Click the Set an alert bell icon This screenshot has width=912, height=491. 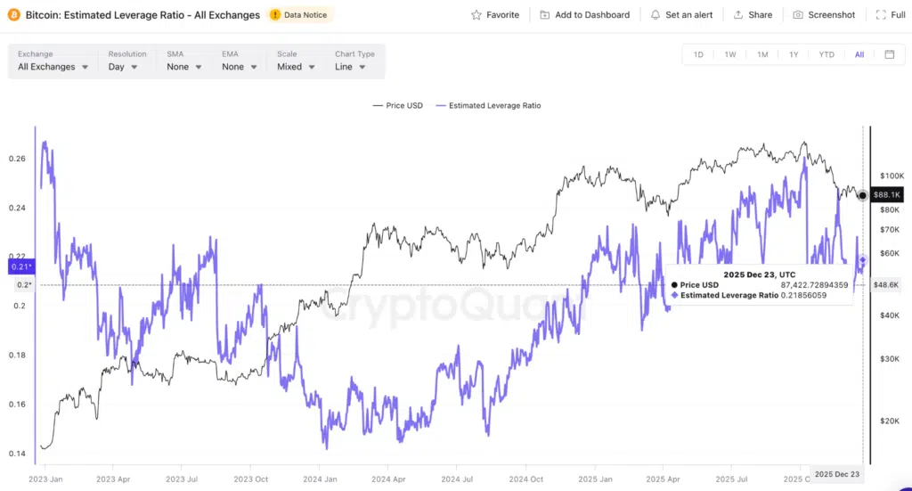pyautogui.click(x=655, y=15)
